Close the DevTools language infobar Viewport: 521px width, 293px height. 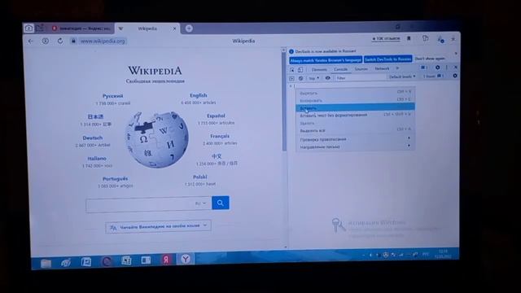click(x=456, y=53)
